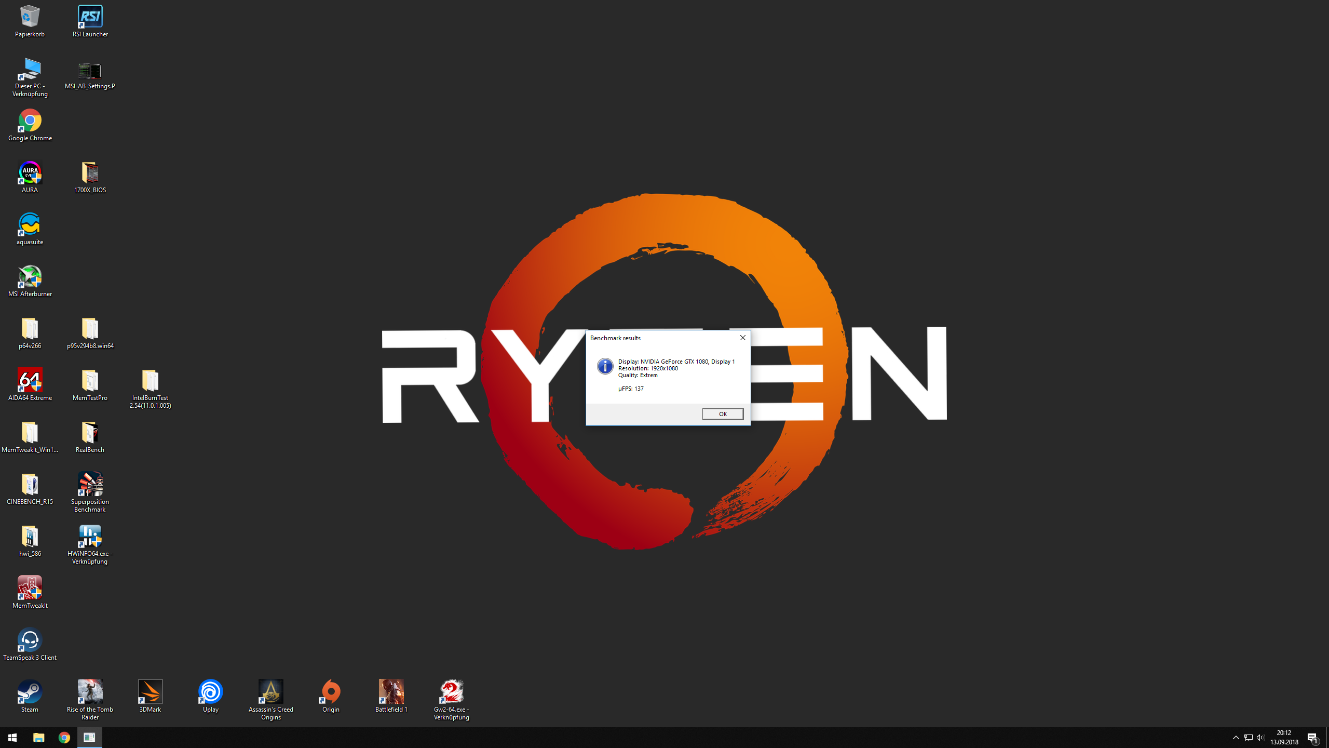Click the AURA desktop shortcut
This screenshot has width=1329, height=748.
30,173
